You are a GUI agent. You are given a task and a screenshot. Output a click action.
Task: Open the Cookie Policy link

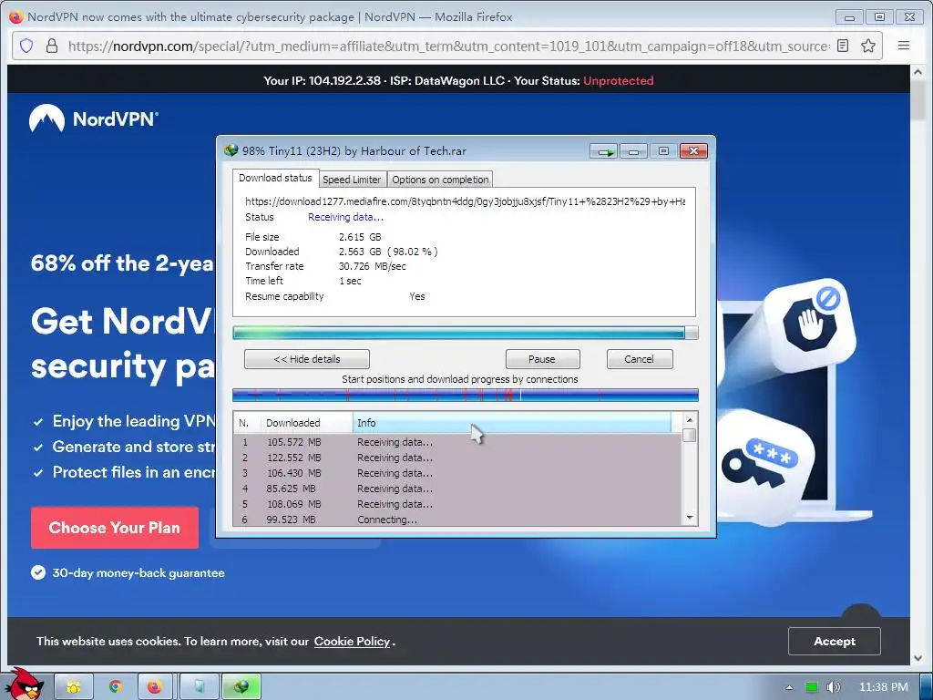click(352, 641)
